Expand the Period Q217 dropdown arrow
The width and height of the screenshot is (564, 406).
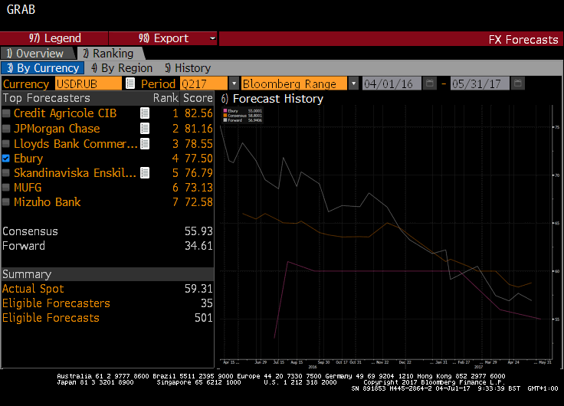[x=234, y=83]
